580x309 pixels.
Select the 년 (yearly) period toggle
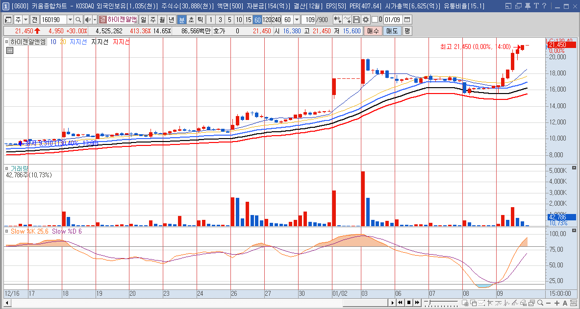[x=171, y=20]
